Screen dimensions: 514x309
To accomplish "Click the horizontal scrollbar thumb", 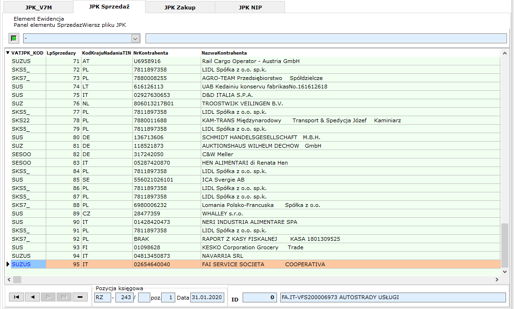I will [17, 279].
